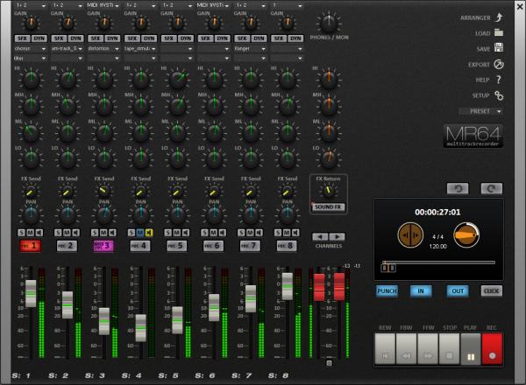Image resolution: width=526 pixels, height=385 pixels.
Task: Click the Export icon
Action: pyautogui.click(x=498, y=64)
